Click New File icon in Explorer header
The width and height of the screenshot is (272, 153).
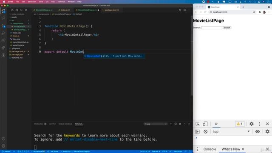[12, 10]
